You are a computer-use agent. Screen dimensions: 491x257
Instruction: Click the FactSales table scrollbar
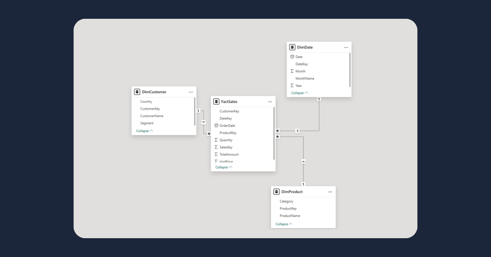click(x=274, y=133)
